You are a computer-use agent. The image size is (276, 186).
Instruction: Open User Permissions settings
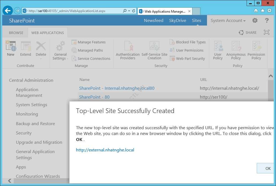coord(189,50)
